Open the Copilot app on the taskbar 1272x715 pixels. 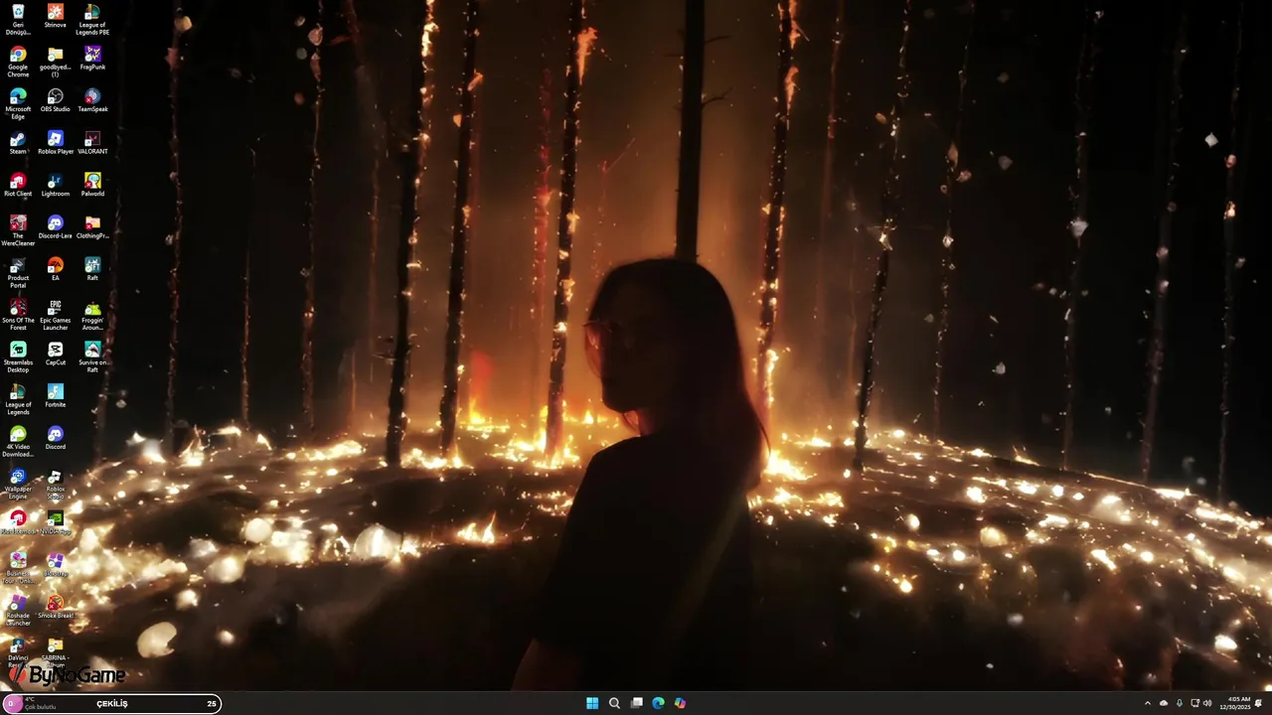[x=680, y=703]
